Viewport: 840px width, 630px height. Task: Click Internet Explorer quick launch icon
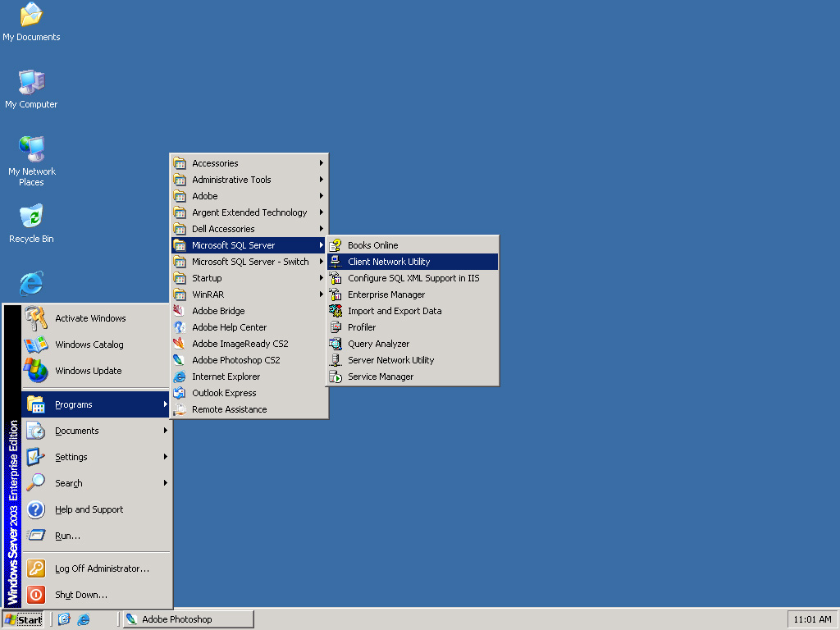pos(84,619)
